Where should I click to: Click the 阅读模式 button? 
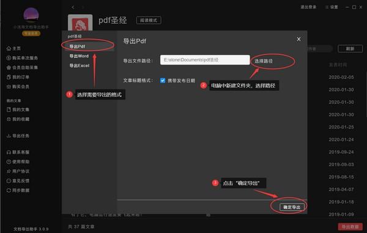coord(149,20)
